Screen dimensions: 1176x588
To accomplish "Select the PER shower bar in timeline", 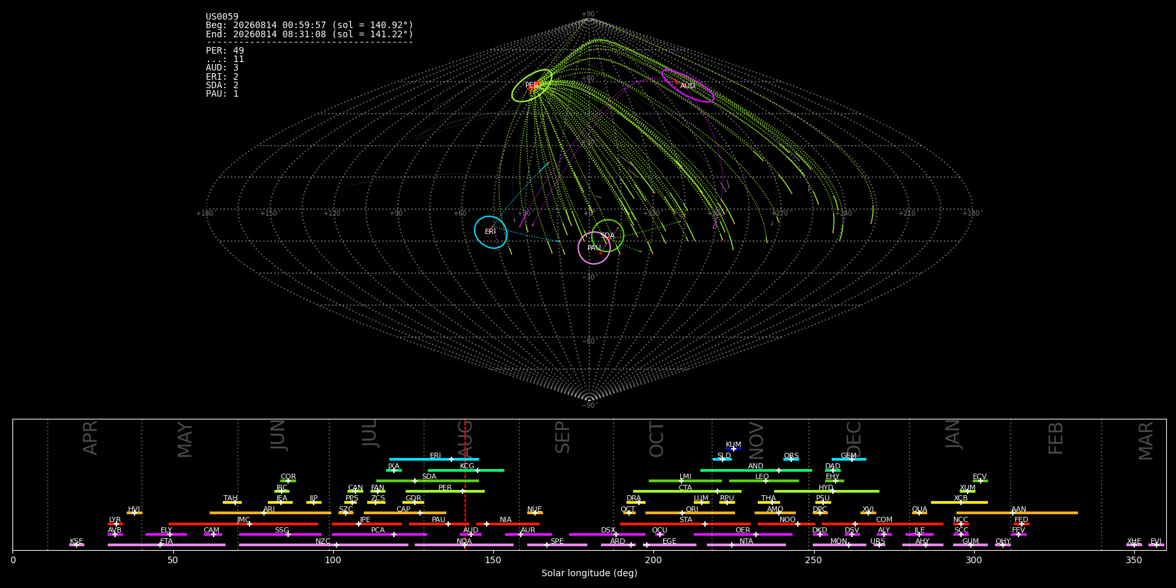I will coord(445,491).
